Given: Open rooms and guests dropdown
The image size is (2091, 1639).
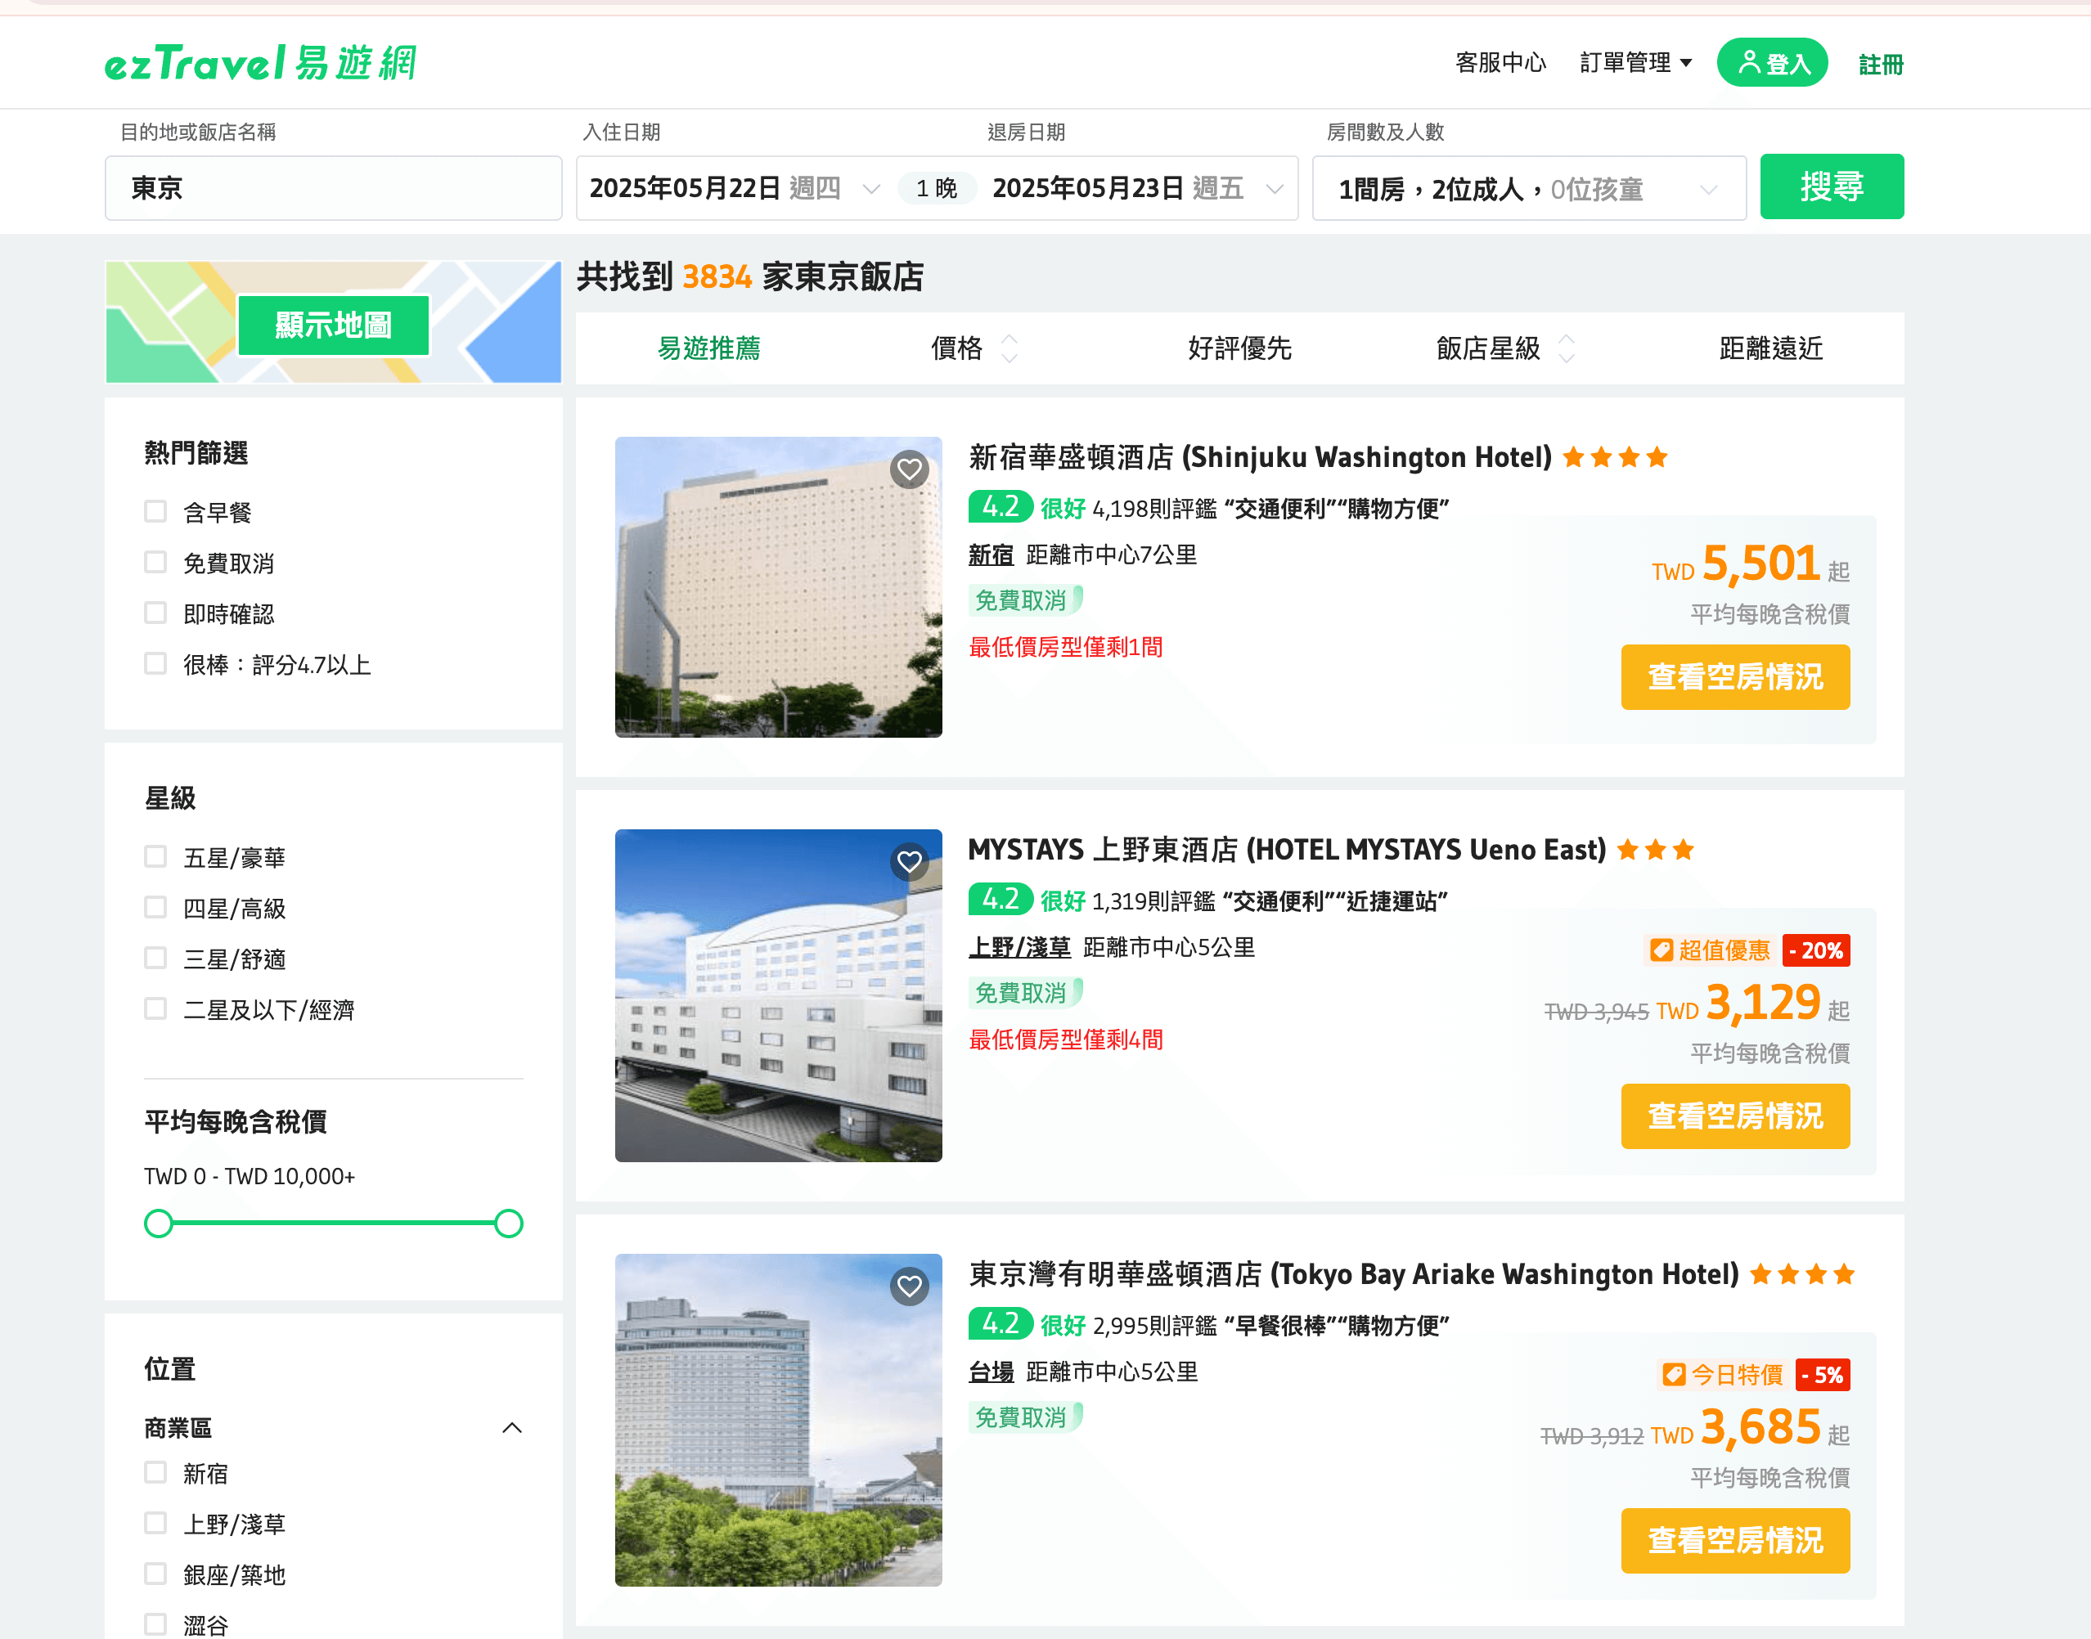Looking at the screenshot, I should [1527, 189].
